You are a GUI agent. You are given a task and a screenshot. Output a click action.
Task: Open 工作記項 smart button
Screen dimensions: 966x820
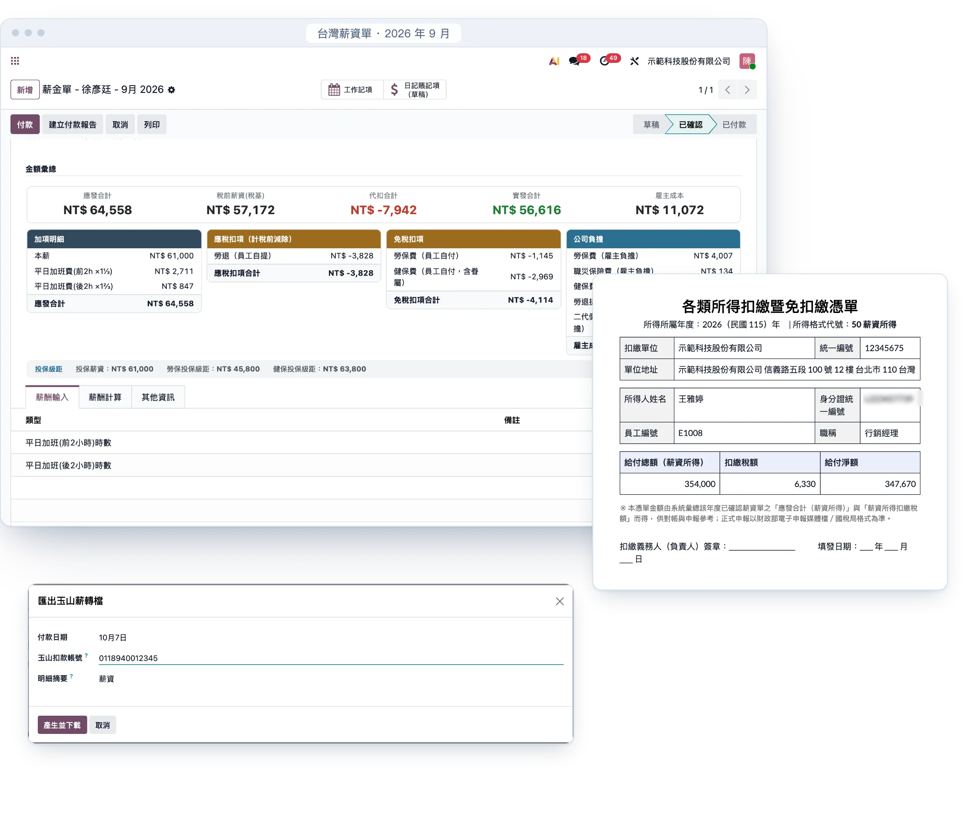click(x=351, y=90)
